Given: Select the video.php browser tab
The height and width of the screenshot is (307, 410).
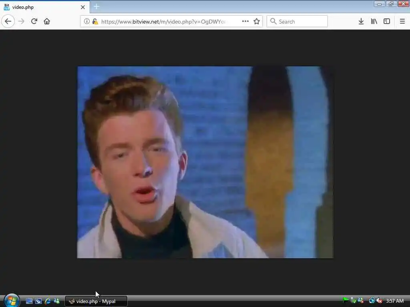Looking at the screenshot, I should pyautogui.click(x=45, y=7).
